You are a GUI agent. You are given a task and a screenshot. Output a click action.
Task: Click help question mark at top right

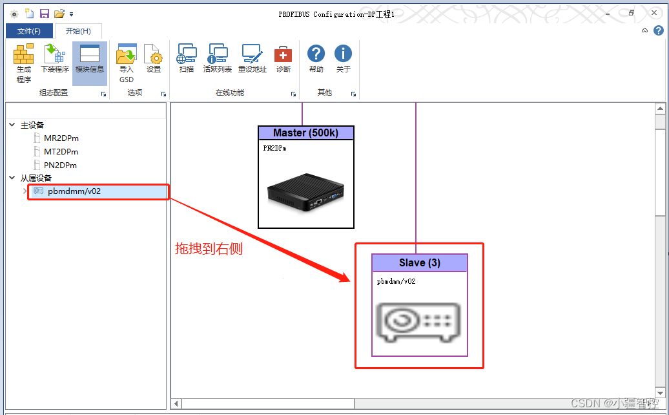659,30
